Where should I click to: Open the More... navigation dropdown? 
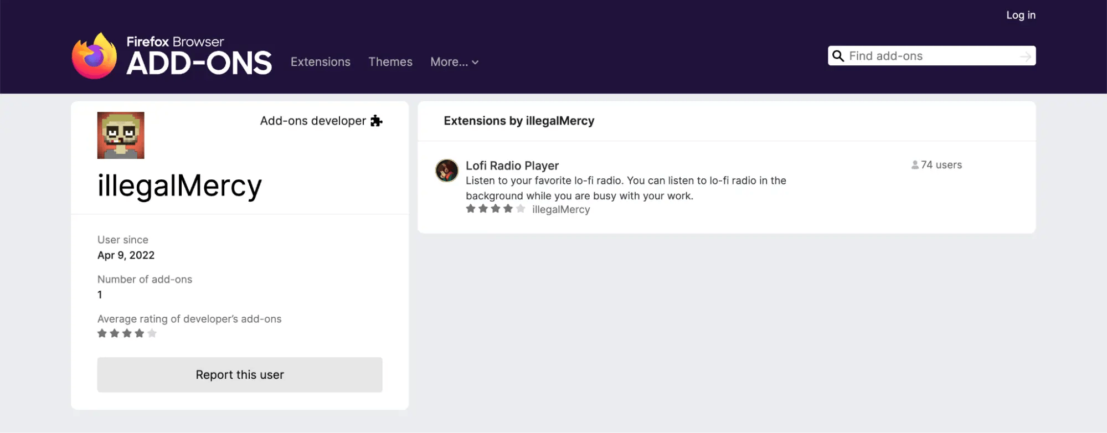point(449,61)
